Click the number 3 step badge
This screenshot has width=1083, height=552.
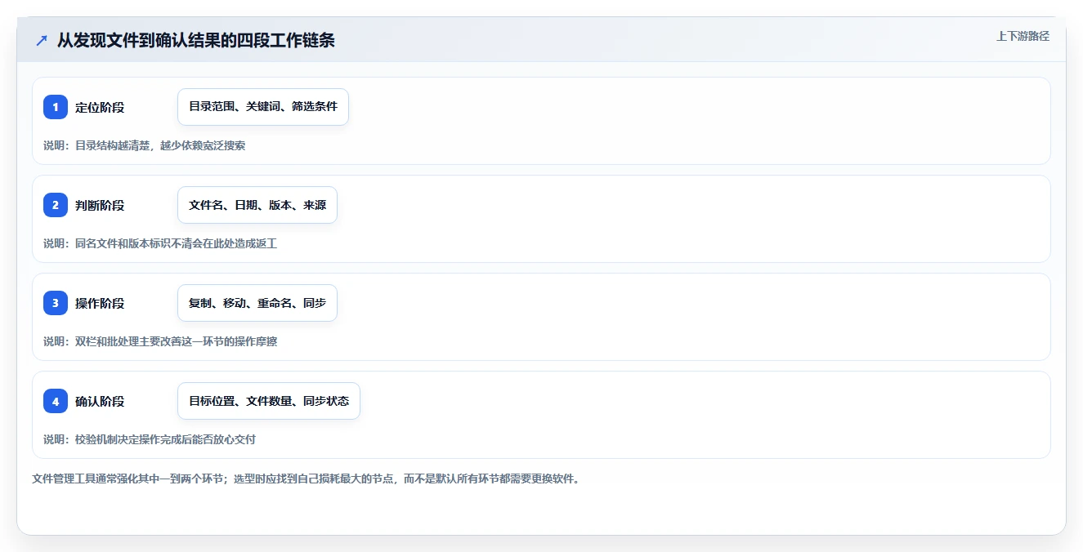click(56, 303)
